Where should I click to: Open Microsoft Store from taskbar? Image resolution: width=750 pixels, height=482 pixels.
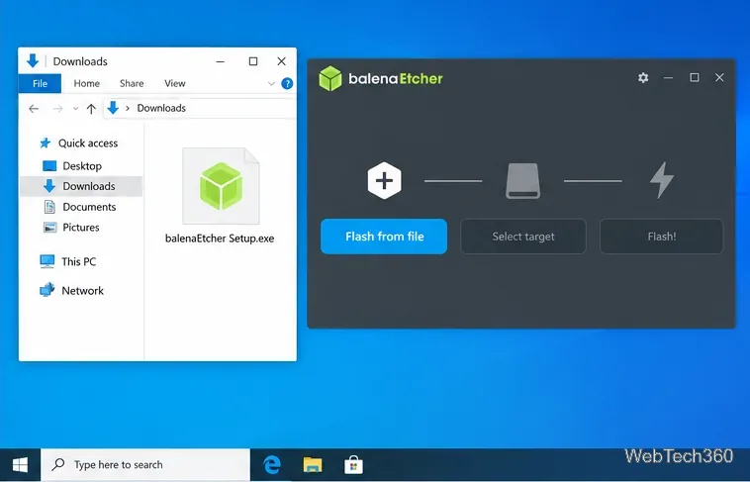tap(353, 465)
